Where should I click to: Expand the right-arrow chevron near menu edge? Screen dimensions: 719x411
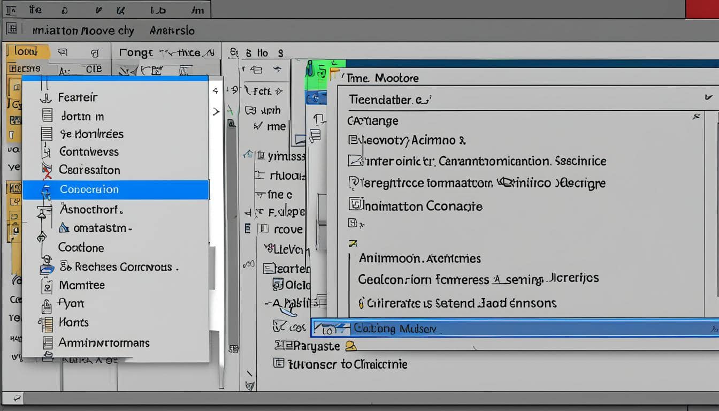click(x=216, y=111)
